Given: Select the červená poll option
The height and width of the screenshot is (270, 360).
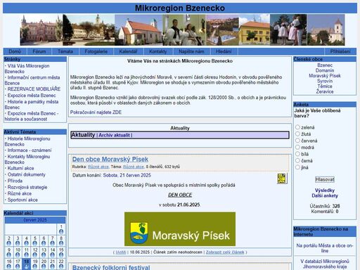Looking at the screenshot, I should pyautogui.click(x=297, y=141).
